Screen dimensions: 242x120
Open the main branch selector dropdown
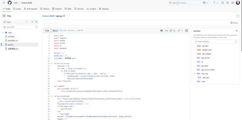tap(16, 22)
